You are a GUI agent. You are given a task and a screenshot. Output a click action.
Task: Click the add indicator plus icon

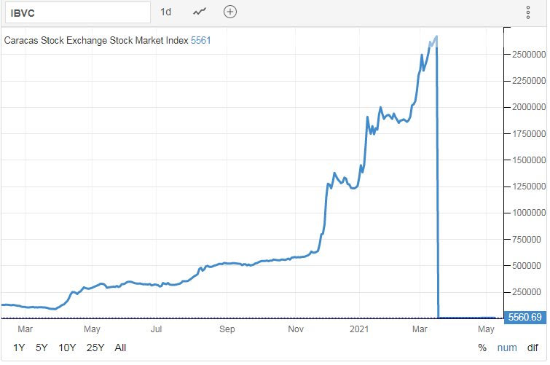230,12
